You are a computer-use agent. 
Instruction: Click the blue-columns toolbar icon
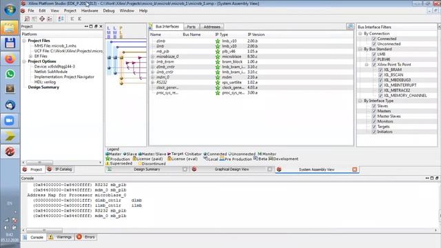(61, 19)
